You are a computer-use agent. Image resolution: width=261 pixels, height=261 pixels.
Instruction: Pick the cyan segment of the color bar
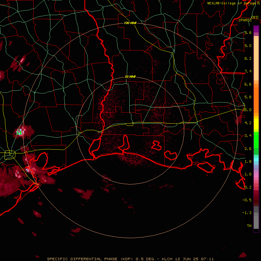pyautogui.click(x=256, y=159)
